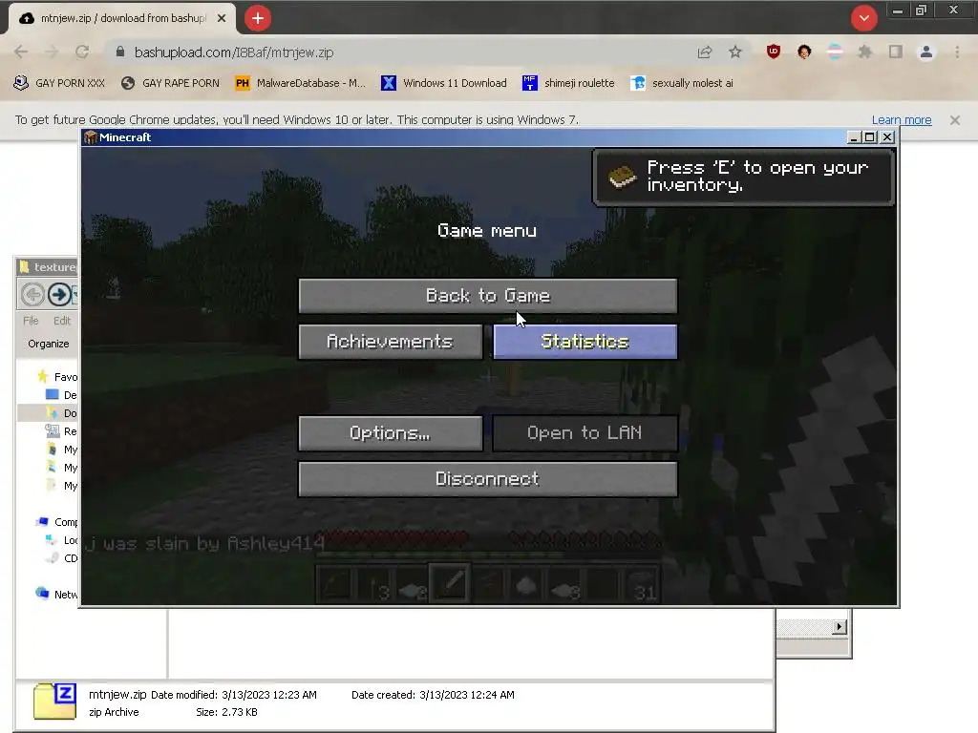Click scrollbar right arrow behind Minecraft

coord(840,627)
